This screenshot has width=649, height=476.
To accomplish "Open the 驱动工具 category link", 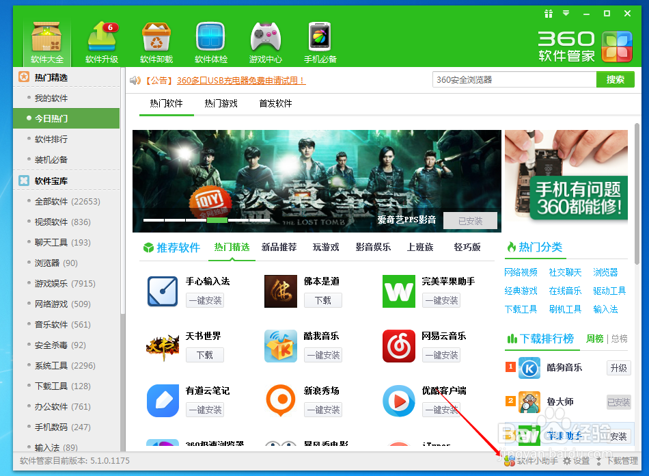I will (609, 291).
